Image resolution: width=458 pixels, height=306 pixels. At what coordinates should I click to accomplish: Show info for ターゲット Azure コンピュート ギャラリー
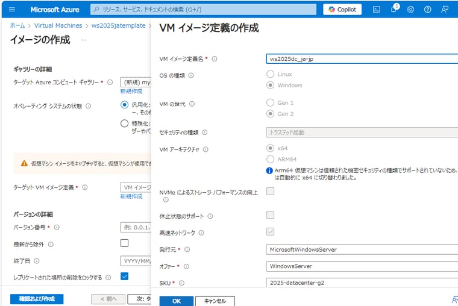[110, 82]
